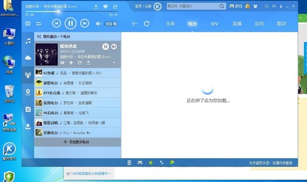The width and height of the screenshot is (307, 182).
Task: Open the gamepad icon in bottom bar
Action: coord(140,162)
